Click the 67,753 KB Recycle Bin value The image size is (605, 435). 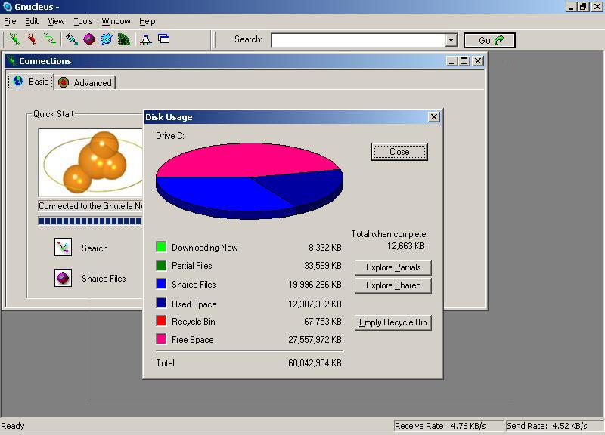323,321
